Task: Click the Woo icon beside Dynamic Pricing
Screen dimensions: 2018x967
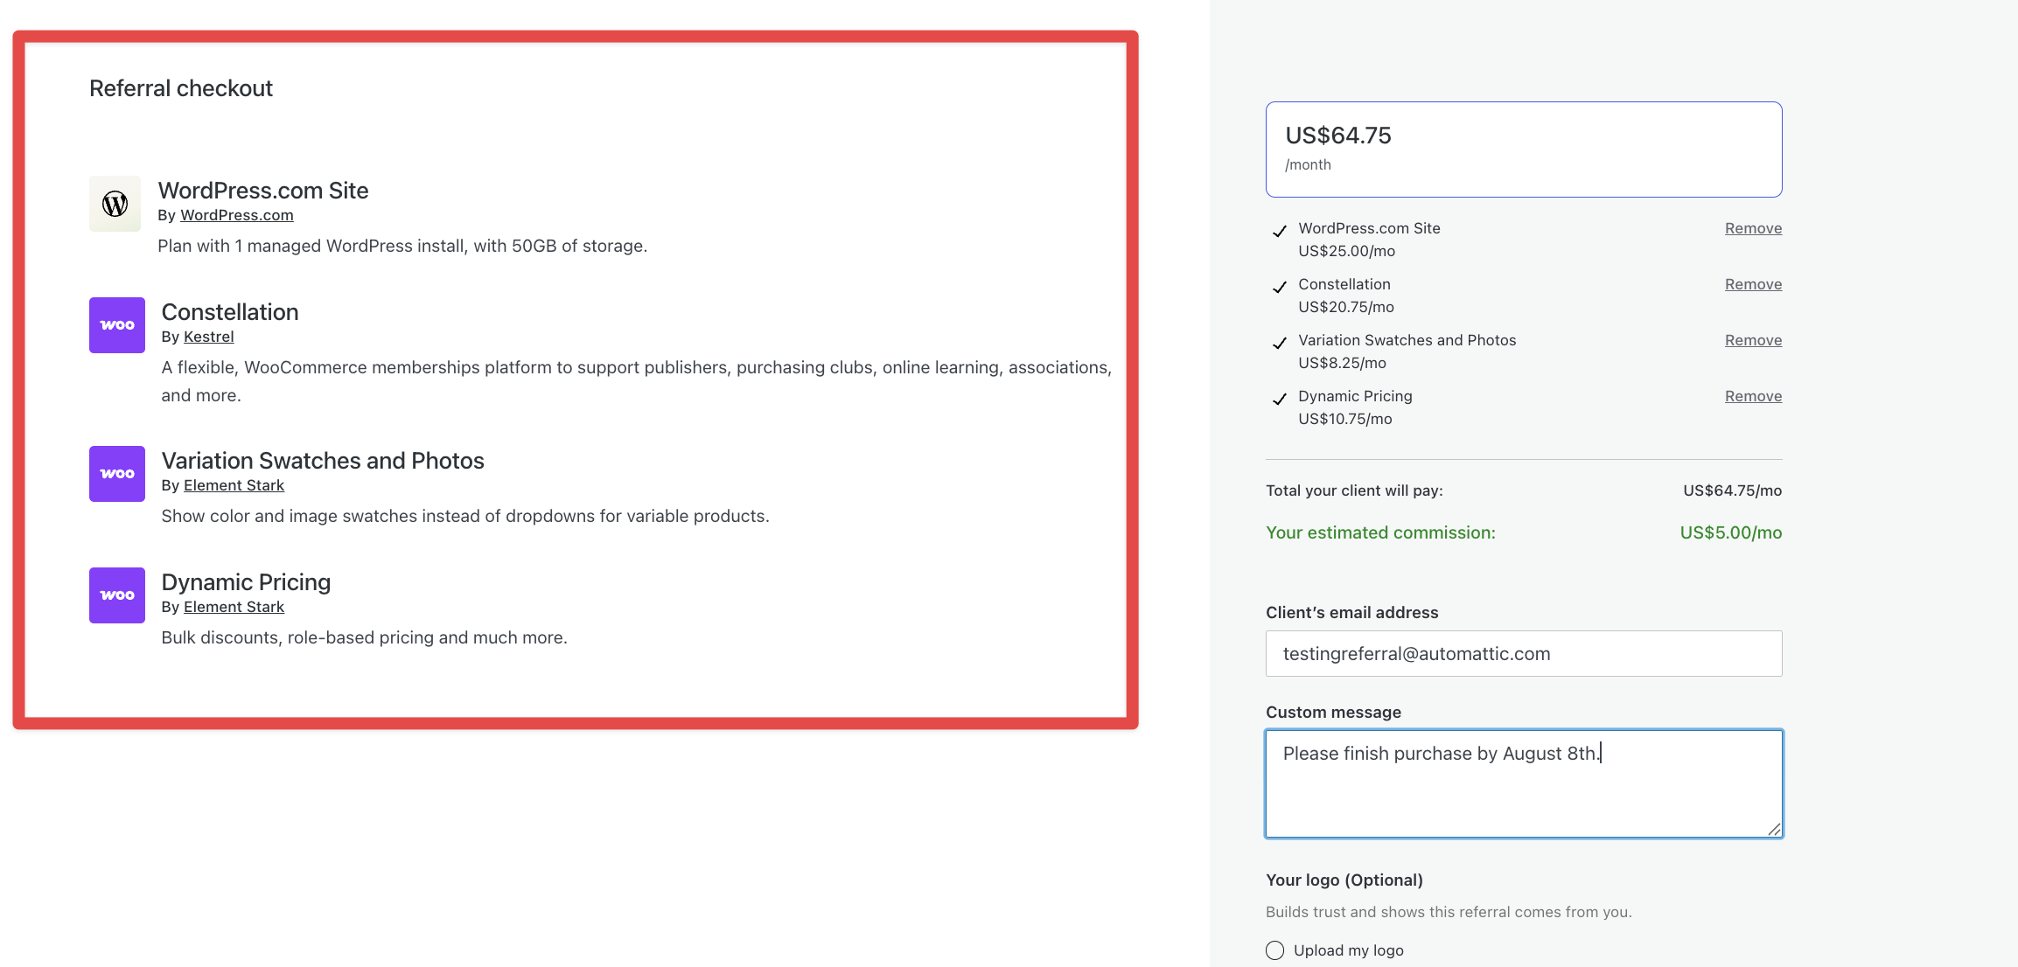Action: tap(117, 595)
